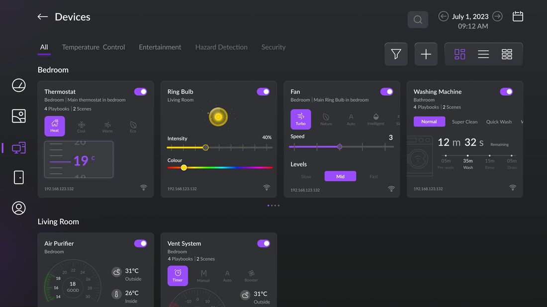
Task: Choose Normal wash program
Action: pos(429,122)
